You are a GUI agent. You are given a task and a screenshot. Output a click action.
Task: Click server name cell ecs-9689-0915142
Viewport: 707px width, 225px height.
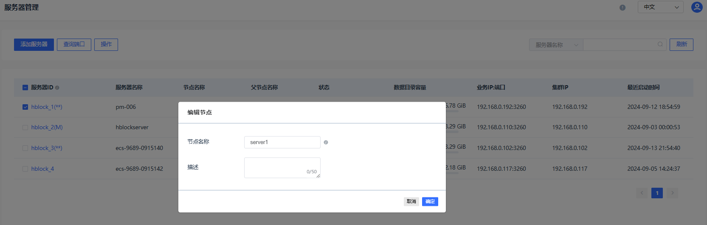139,169
